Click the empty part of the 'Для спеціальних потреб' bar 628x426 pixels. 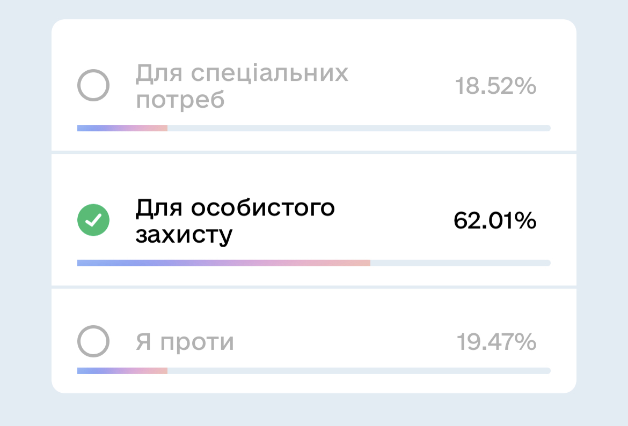tap(359, 128)
